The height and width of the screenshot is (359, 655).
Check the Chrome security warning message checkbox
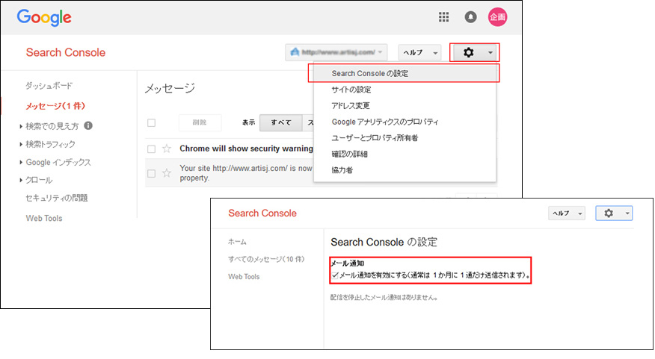151,149
